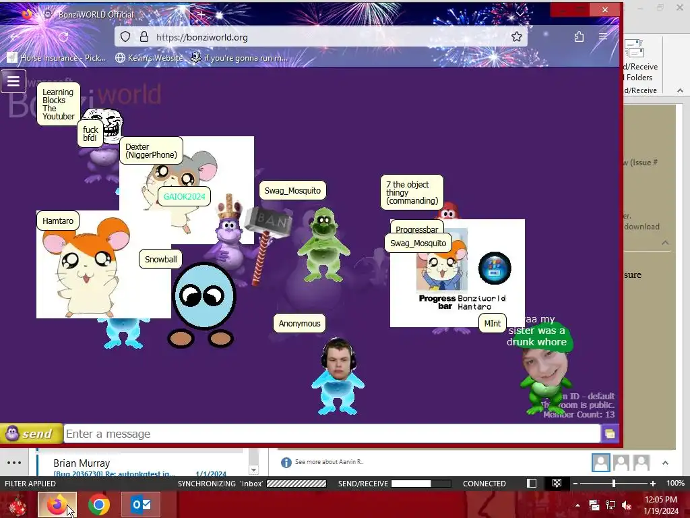
Task: Click the Dexter name tag
Action: [152, 150]
